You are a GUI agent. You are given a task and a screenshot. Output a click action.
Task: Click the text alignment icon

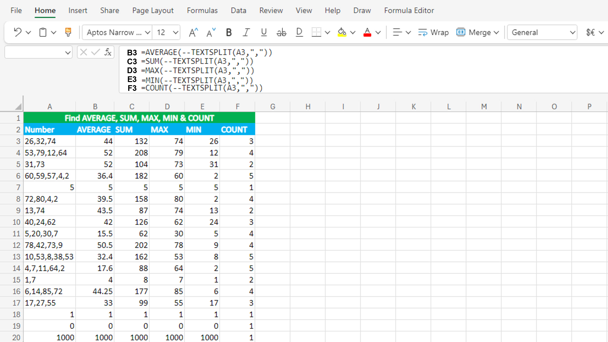tap(397, 32)
